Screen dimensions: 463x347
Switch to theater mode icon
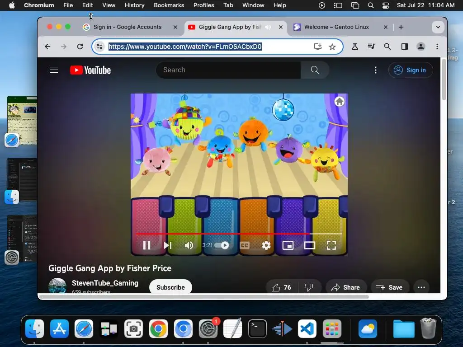(309, 245)
